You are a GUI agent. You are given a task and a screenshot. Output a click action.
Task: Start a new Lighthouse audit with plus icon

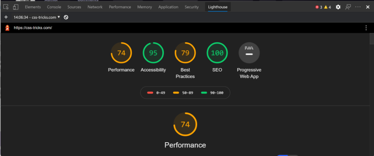click(x=6, y=17)
